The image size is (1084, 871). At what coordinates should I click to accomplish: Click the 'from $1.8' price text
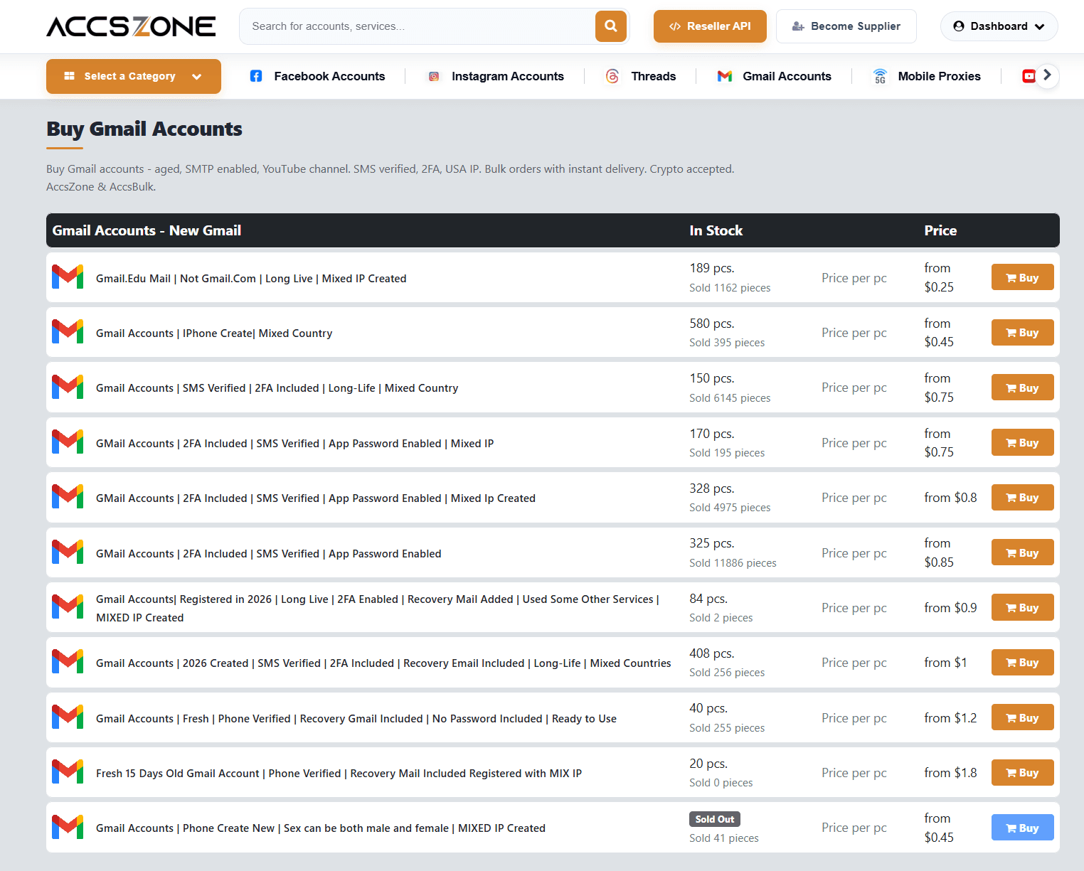coord(950,772)
